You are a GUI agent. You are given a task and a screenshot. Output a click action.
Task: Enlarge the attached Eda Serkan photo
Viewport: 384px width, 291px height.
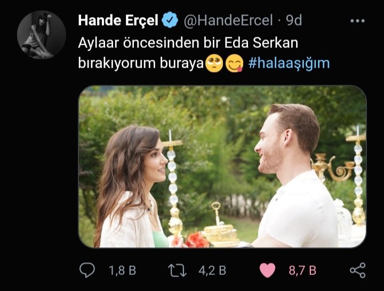[222, 167]
